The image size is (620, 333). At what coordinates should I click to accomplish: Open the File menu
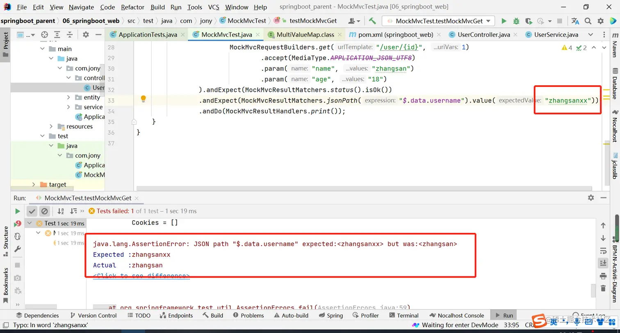[22, 7]
